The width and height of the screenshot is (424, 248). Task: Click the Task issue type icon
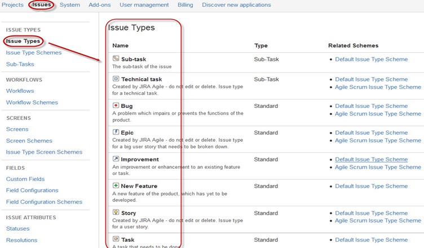[x=116, y=239]
